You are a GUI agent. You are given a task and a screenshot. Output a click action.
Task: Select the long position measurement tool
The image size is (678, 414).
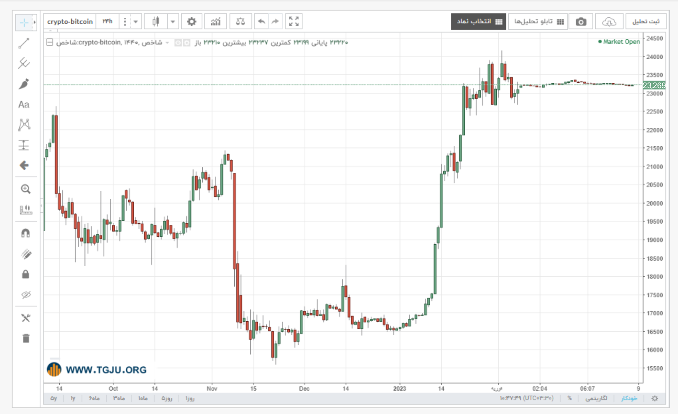click(x=24, y=145)
